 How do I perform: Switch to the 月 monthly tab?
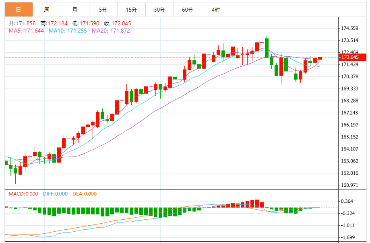[75, 10]
